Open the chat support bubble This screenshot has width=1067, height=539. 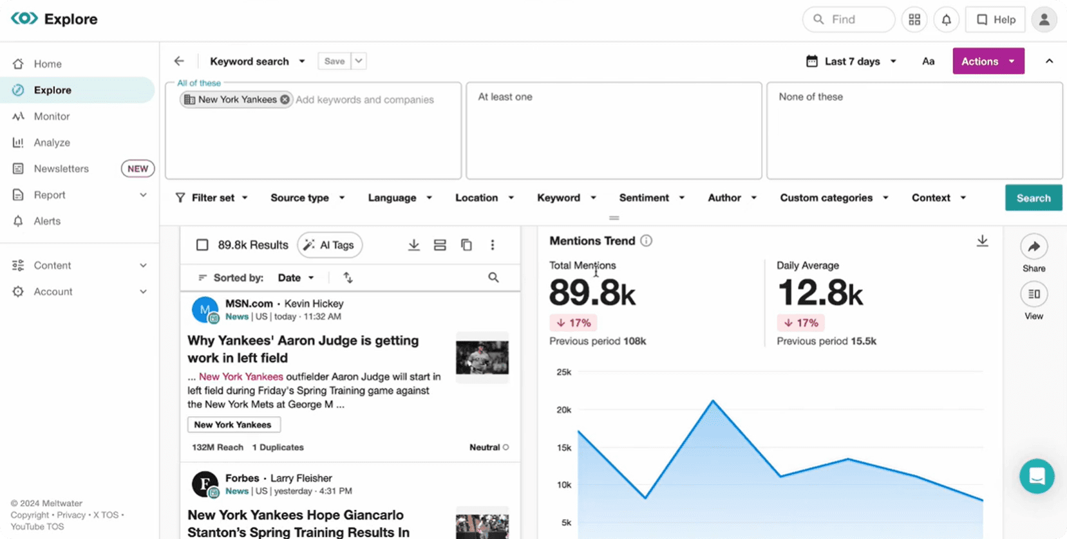click(1037, 476)
